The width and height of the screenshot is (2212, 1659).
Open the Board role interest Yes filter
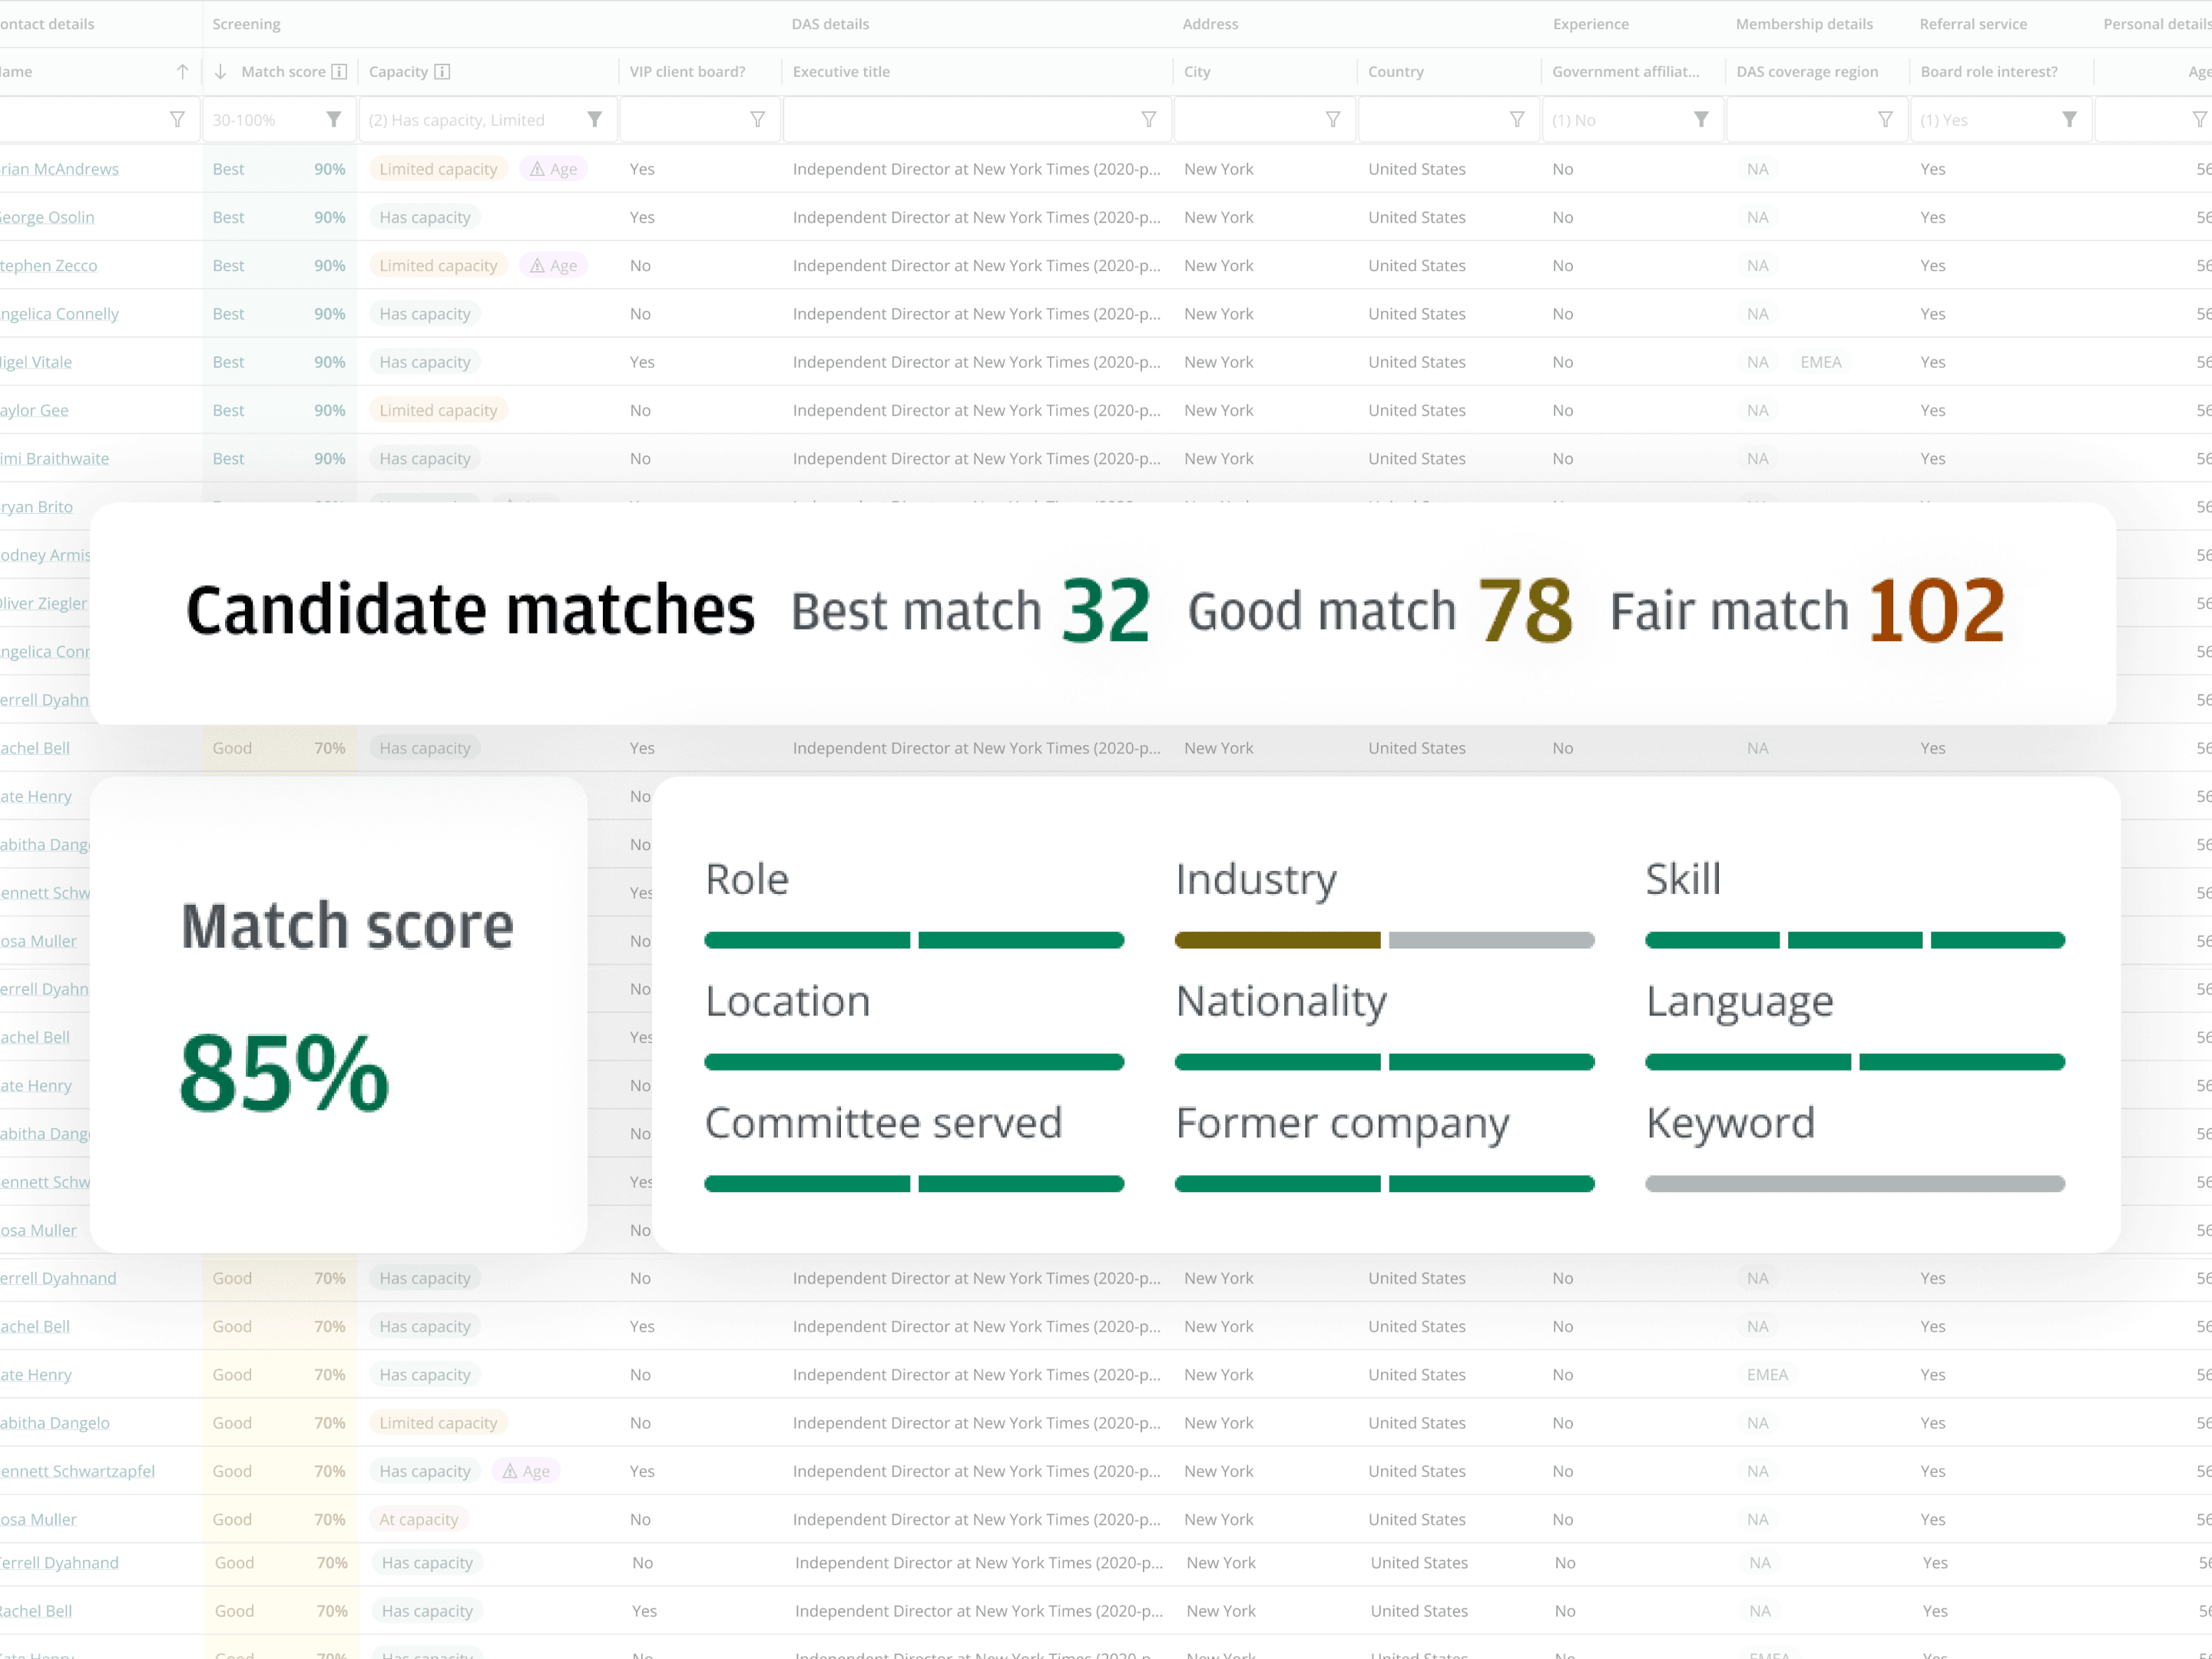[x=2000, y=120]
